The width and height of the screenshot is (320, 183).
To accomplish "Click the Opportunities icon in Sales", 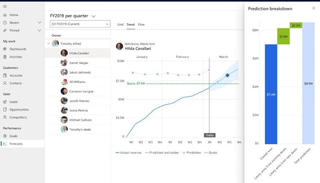I will click(x=5, y=109).
